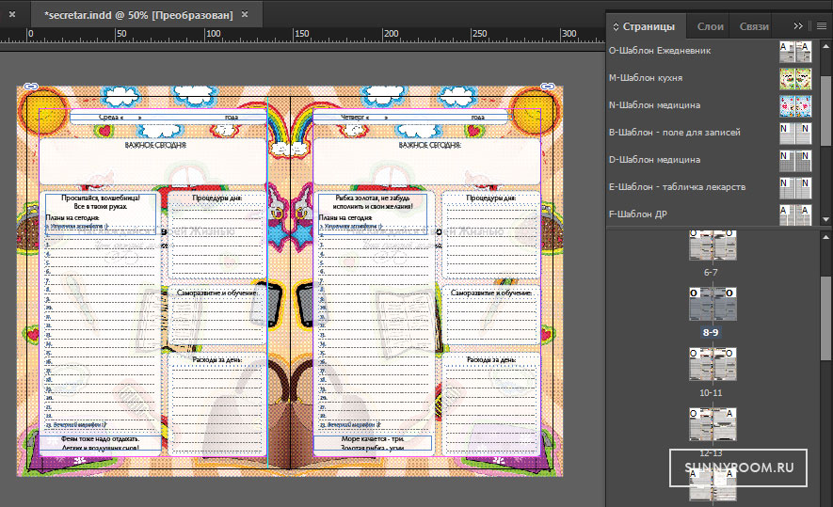The image size is (833, 507).
Task: Collapse Страницы panel via updown arrows icon
Action: click(x=616, y=26)
